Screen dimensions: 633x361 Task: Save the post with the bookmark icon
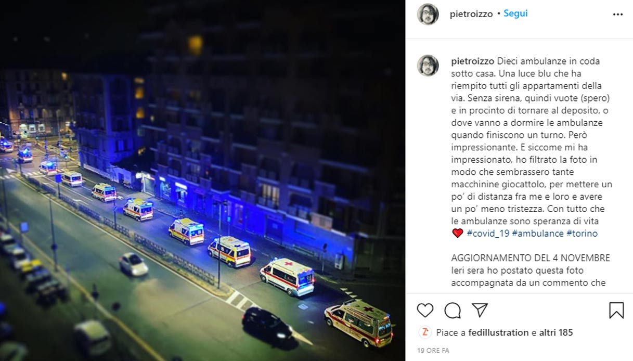pyautogui.click(x=616, y=311)
